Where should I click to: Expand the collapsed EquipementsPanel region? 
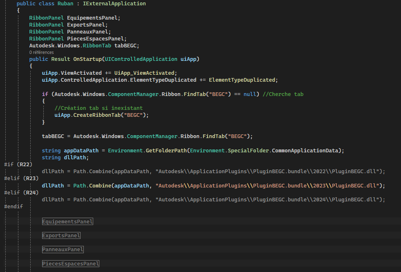click(67, 222)
